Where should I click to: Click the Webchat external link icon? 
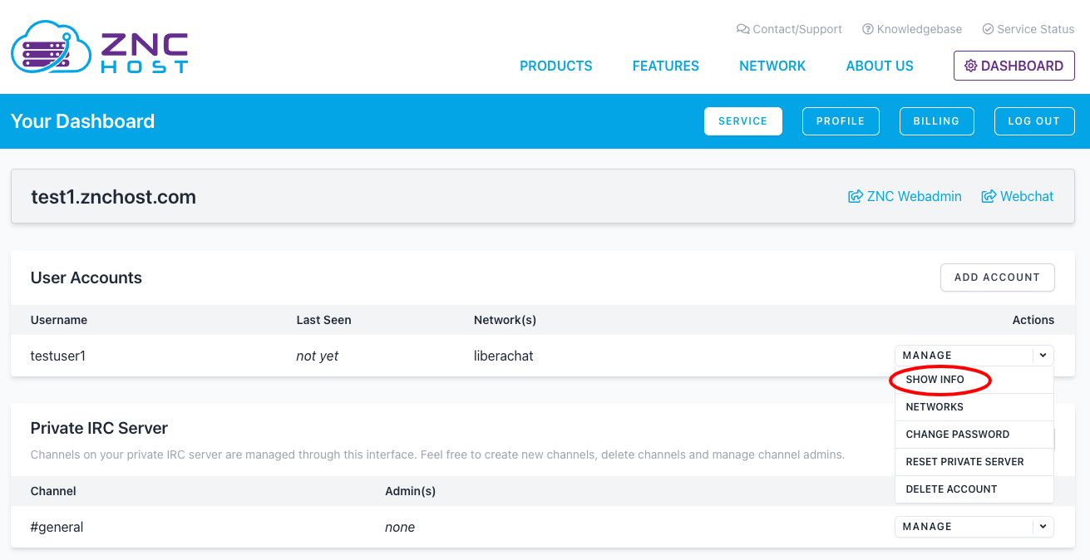coord(989,197)
